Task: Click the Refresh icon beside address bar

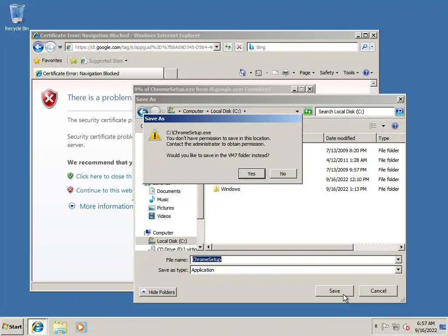Action: (x=227, y=47)
